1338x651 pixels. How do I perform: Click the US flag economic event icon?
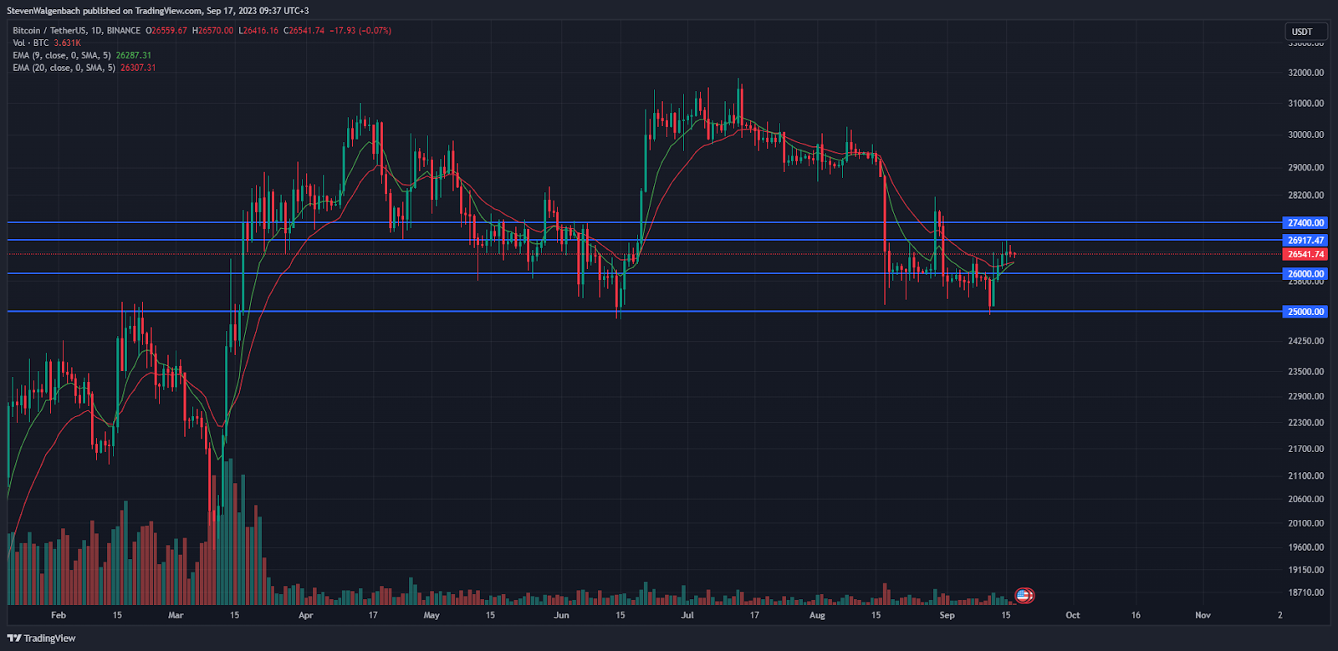click(x=1024, y=595)
